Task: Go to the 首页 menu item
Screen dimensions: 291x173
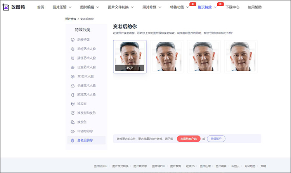Action: [x=40, y=7]
